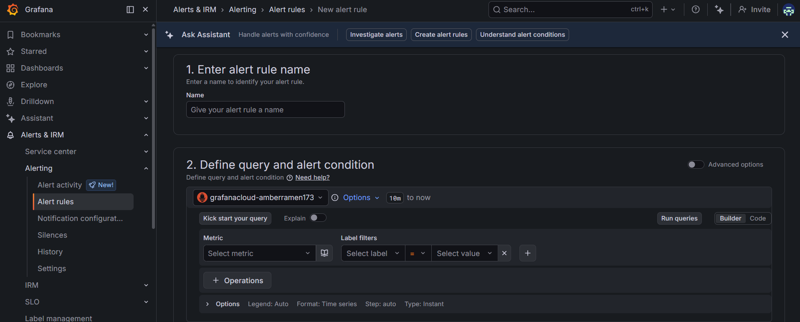Expand the blue Options time range menu

point(361,198)
